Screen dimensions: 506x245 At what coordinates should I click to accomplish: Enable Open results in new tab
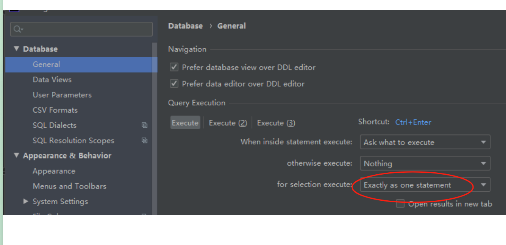[400, 204]
